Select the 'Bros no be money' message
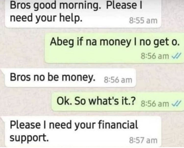Screen dimensions: 184x148 click(x=71, y=78)
